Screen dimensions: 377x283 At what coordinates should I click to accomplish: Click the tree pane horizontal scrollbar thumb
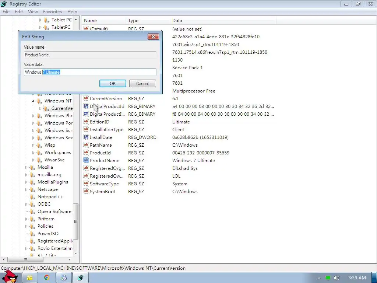point(25,259)
